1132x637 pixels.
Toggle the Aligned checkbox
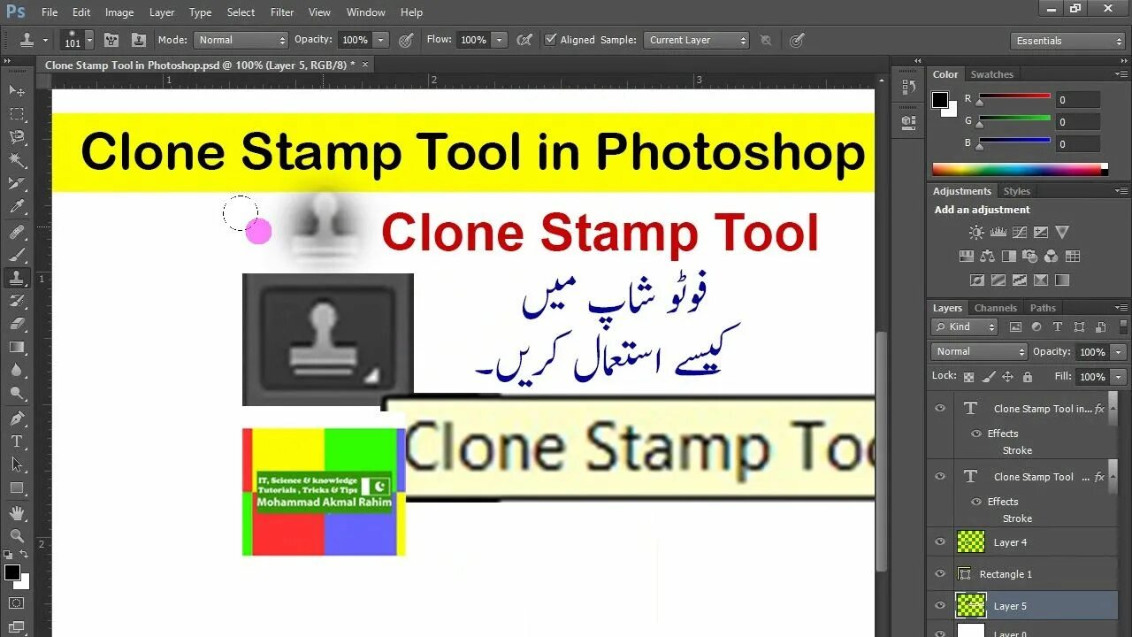click(x=550, y=40)
